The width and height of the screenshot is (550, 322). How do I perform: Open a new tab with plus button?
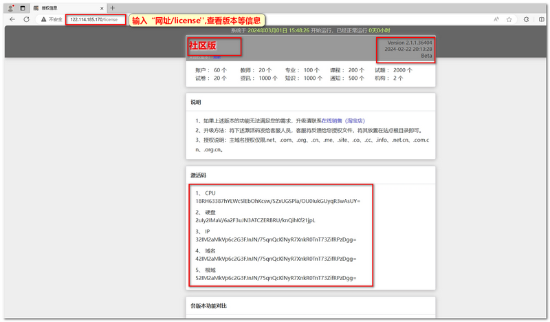pos(112,8)
